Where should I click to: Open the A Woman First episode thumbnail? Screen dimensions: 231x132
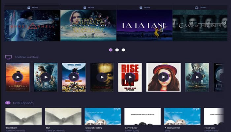[x=182, y=116]
